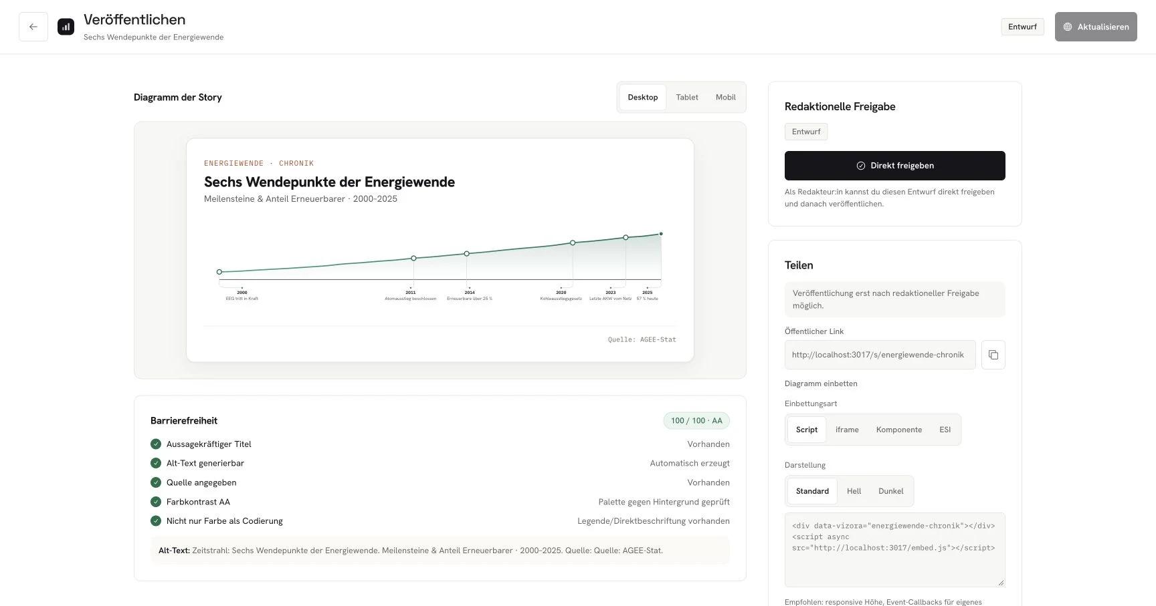Click the green check beside Aussagekräftiger Titel
Viewport: 1156px width, 606px height.
pos(156,444)
